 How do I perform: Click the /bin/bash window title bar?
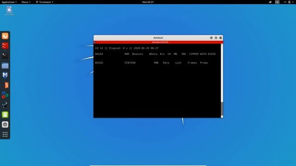click(x=158, y=38)
